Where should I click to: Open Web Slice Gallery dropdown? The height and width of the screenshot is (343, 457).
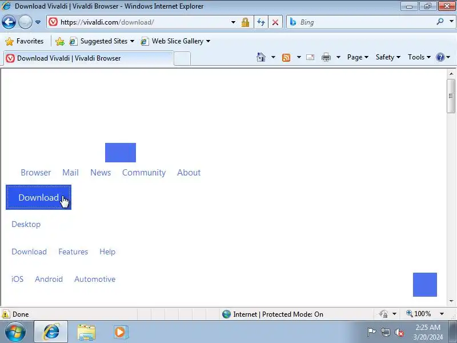coord(175,41)
